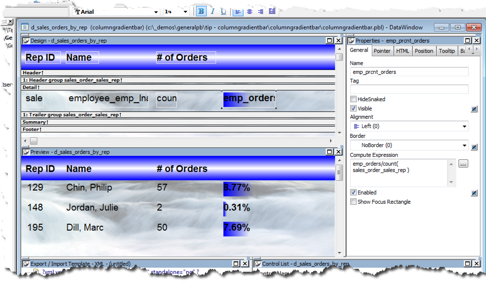Open the Border NoBorder (0) dropdown
The image size is (486, 281).
click(x=464, y=145)
